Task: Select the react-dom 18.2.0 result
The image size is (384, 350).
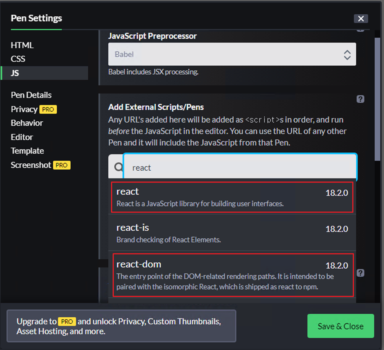Action: (x=233, y=275)
